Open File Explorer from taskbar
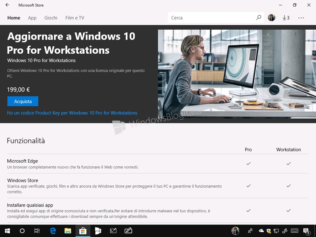This screenshot has width=316, height=237. click(x=68, y=231)
